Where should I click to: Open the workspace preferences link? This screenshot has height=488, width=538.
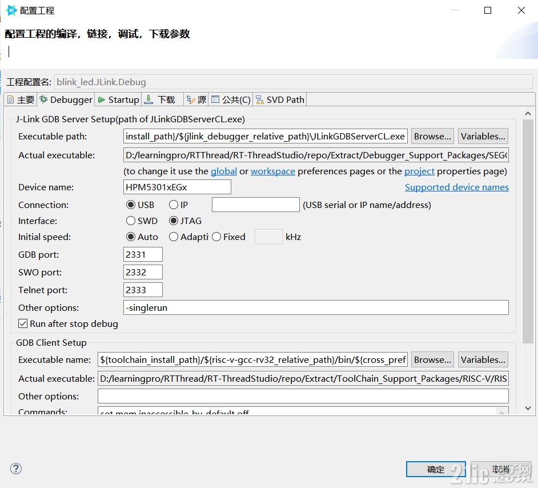point(273,171)
